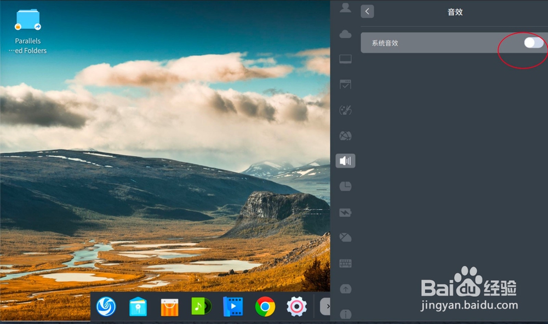
Task: Open the Accounts section in sidebar
Action: tap(345, 8)
